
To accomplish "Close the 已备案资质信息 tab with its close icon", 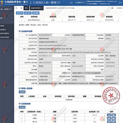I will (x=73, y=8).
